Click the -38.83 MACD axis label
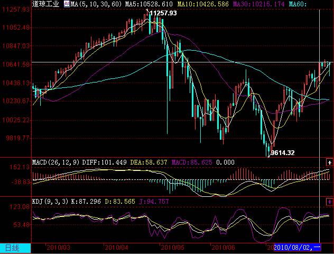 pyautogui.click(x=21, y=182)
